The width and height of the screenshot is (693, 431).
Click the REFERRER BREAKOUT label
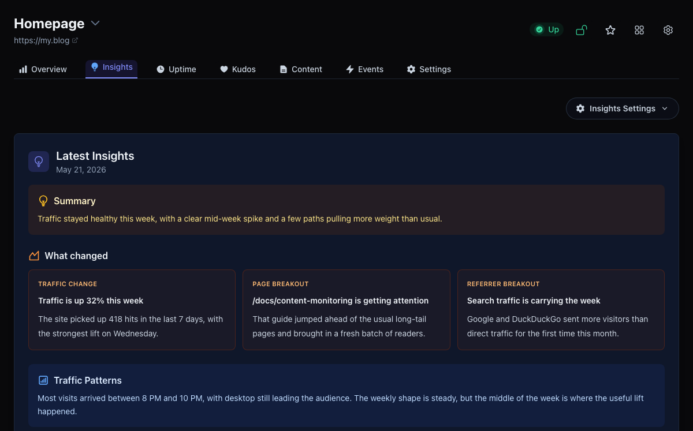503,284
